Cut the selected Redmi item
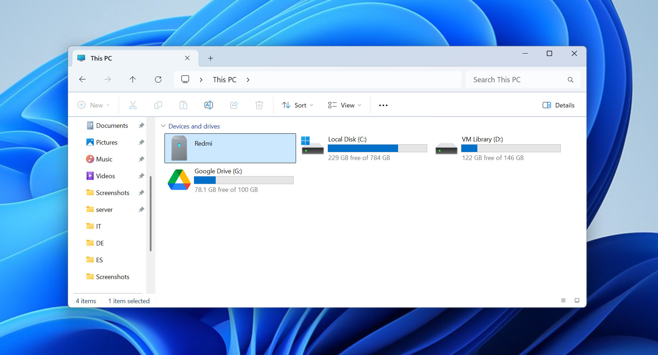Image resolution: width=658 pixels, height=355 pixels. [133, 105]
